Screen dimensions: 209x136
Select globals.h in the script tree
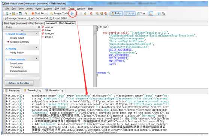point(48,37)
